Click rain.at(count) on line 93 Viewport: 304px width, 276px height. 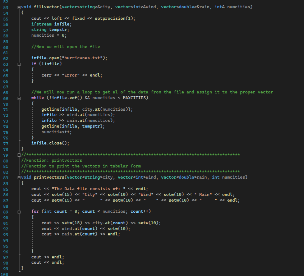(x=79, y=234)
